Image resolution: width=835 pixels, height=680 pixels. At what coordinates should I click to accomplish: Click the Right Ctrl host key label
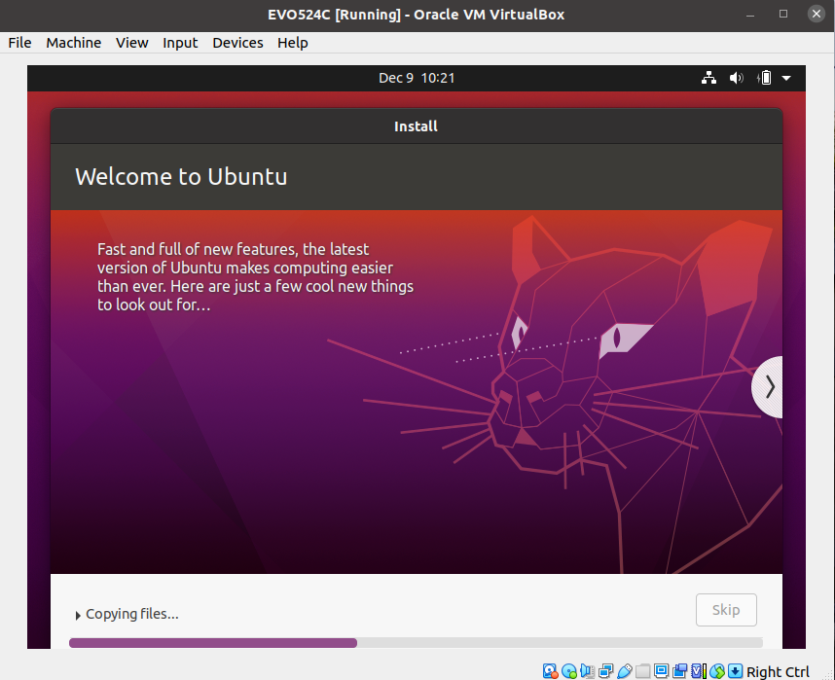[x=778, y=671]
